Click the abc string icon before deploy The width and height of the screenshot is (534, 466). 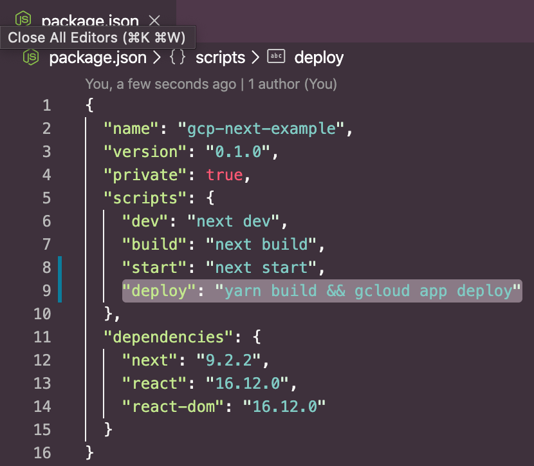276,56
